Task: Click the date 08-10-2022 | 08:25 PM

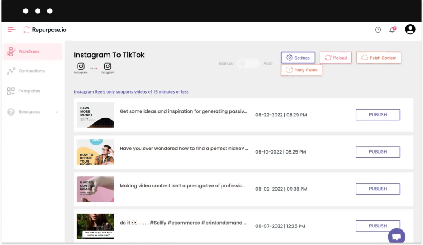Action: [x=280, y=152]
